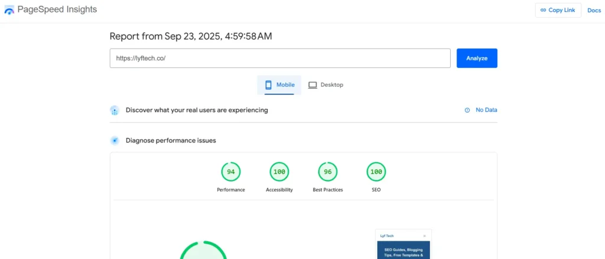Open the Docs link
This screenshot has width=605, height=259.
coord(594,11)
